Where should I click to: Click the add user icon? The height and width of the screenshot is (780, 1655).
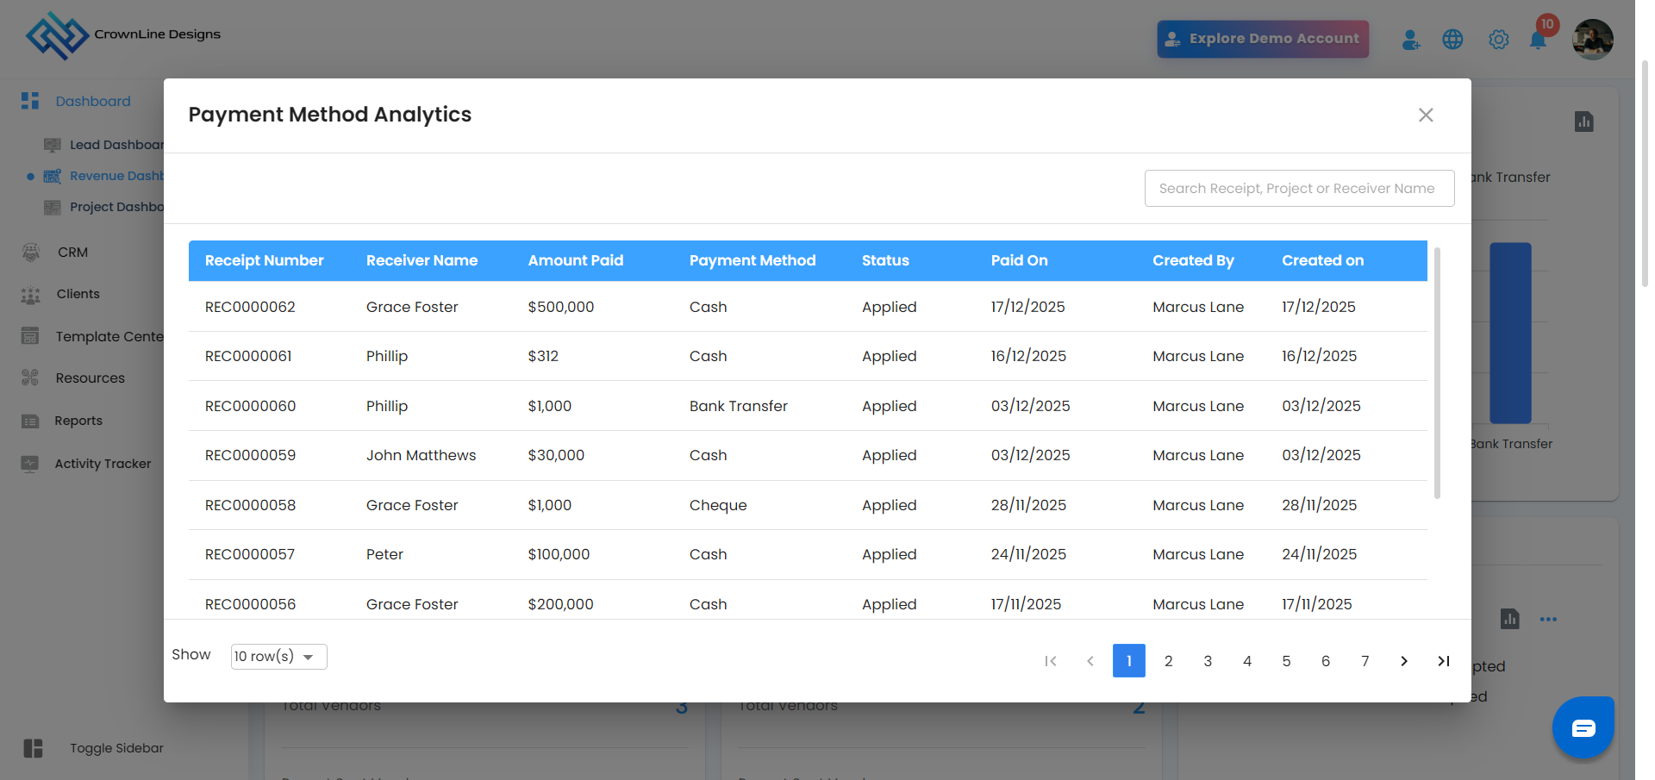[x=1410, y=40]
